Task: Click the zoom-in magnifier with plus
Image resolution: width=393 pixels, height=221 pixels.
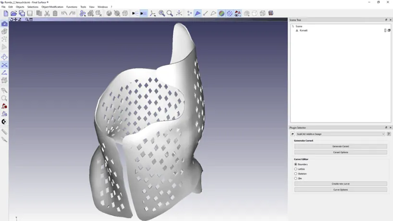Action: click(x=161, y=13)
